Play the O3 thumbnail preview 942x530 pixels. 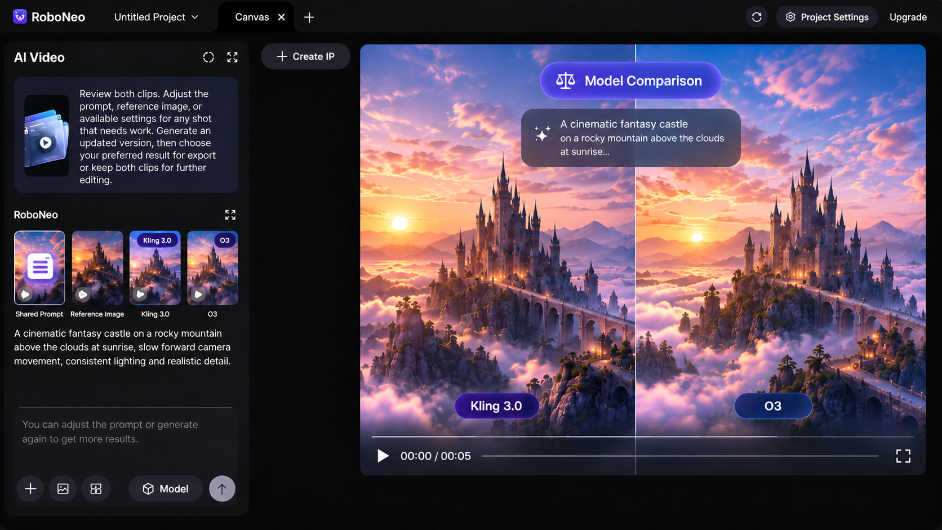point(198,294)
